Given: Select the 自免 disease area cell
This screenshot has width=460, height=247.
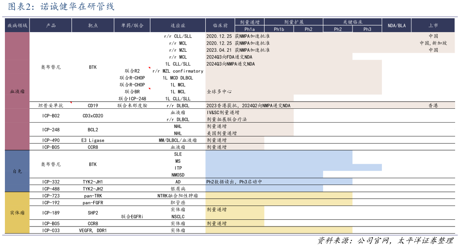Looking at the screenshot, I should point(17,171).
